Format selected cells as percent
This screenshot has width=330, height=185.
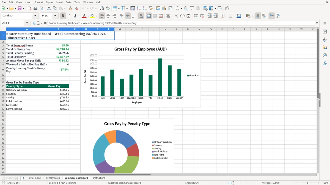click(176, 16)
